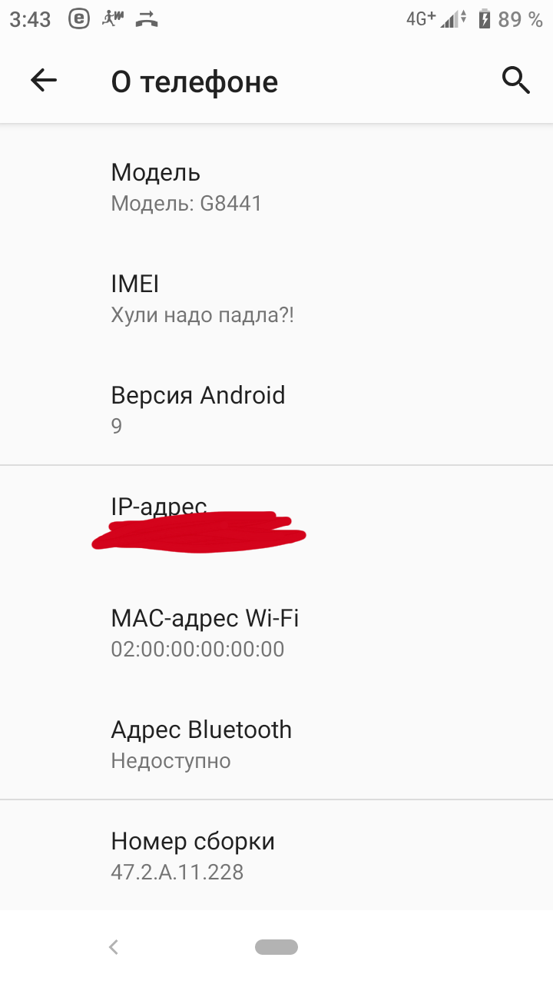Image resolution: width=553 pixels, height=984 pixels.
Task: Select Версия Android item
Action: click(x=276, y=409)
